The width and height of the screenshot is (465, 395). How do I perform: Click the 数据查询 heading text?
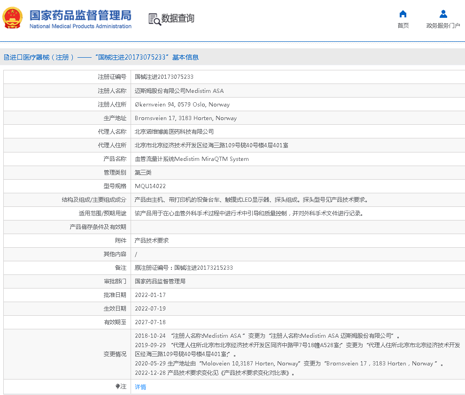(x=178, y=19)
